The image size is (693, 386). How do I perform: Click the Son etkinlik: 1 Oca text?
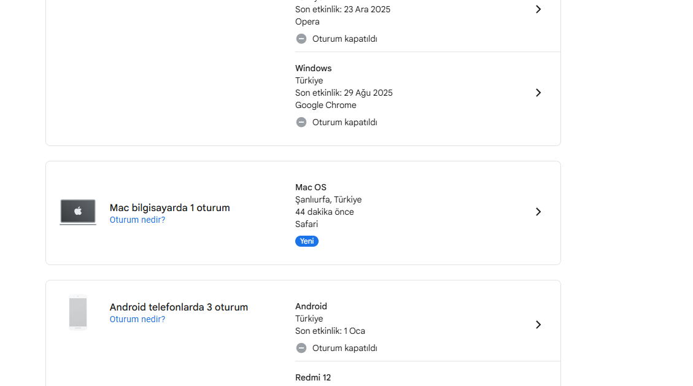330,331
